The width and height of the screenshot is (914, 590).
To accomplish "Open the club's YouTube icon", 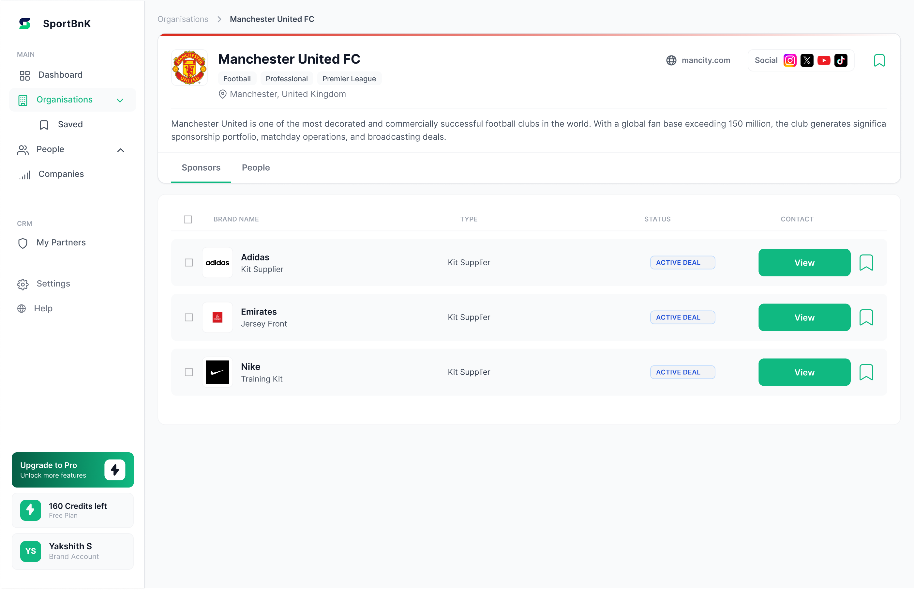I will [824, 60].
